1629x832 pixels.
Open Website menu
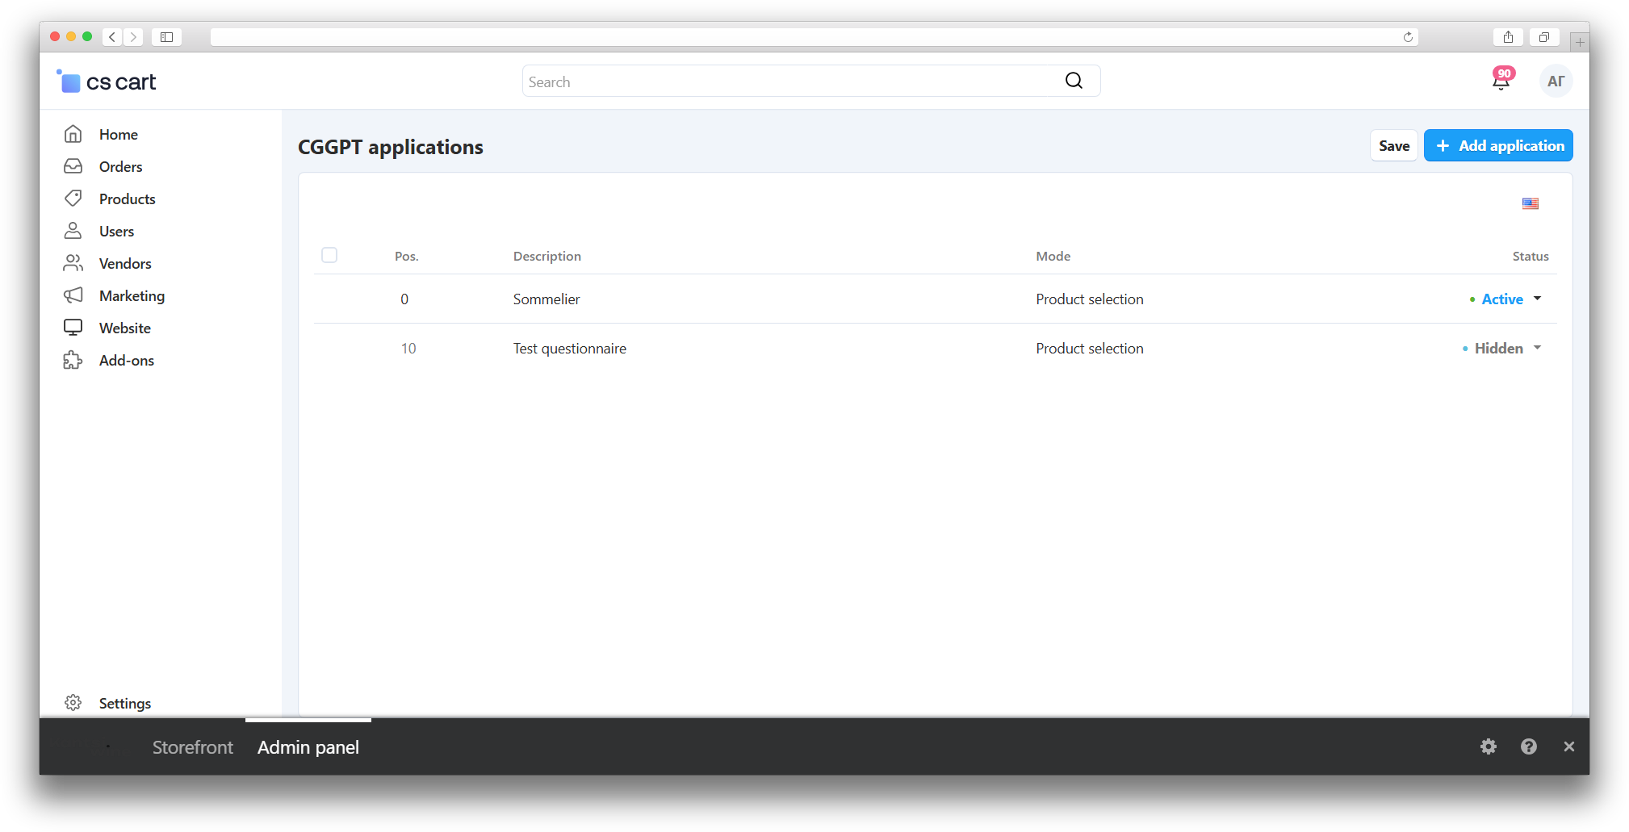coord(125,328)
